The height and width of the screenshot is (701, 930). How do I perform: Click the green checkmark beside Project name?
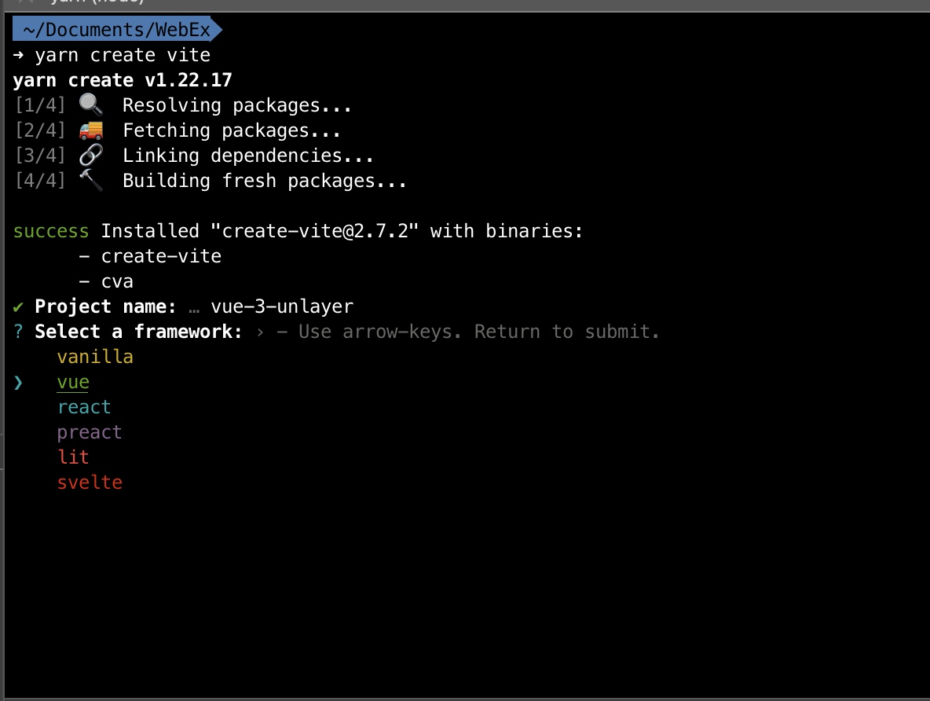point(18,306)
